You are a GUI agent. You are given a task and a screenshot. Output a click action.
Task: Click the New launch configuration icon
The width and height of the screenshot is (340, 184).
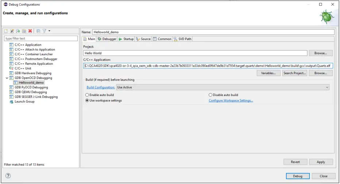[6, 31]
